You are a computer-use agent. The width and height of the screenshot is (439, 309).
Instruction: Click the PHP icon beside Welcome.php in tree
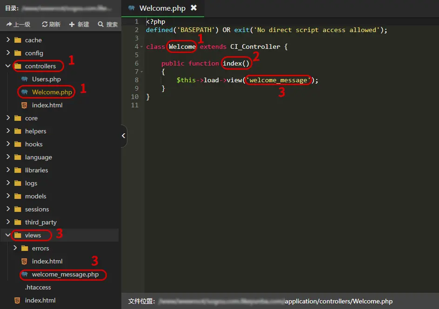tap(24, 92)
